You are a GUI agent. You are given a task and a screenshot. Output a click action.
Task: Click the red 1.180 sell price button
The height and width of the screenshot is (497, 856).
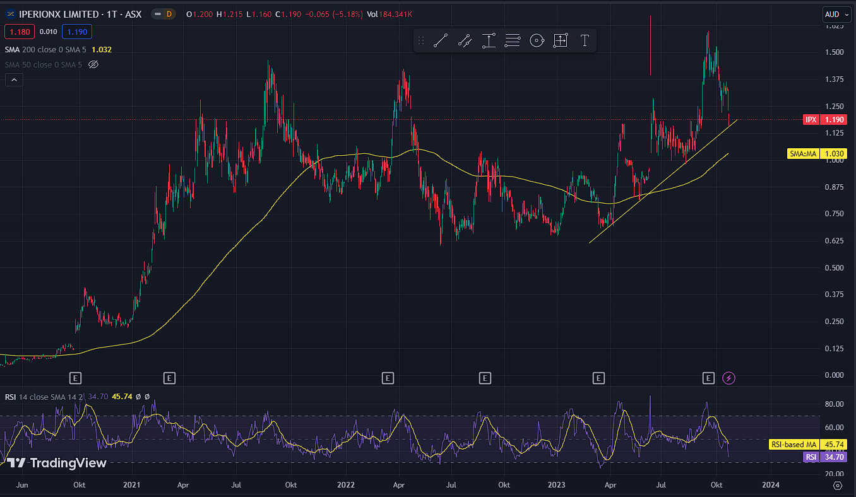[18, 32]
